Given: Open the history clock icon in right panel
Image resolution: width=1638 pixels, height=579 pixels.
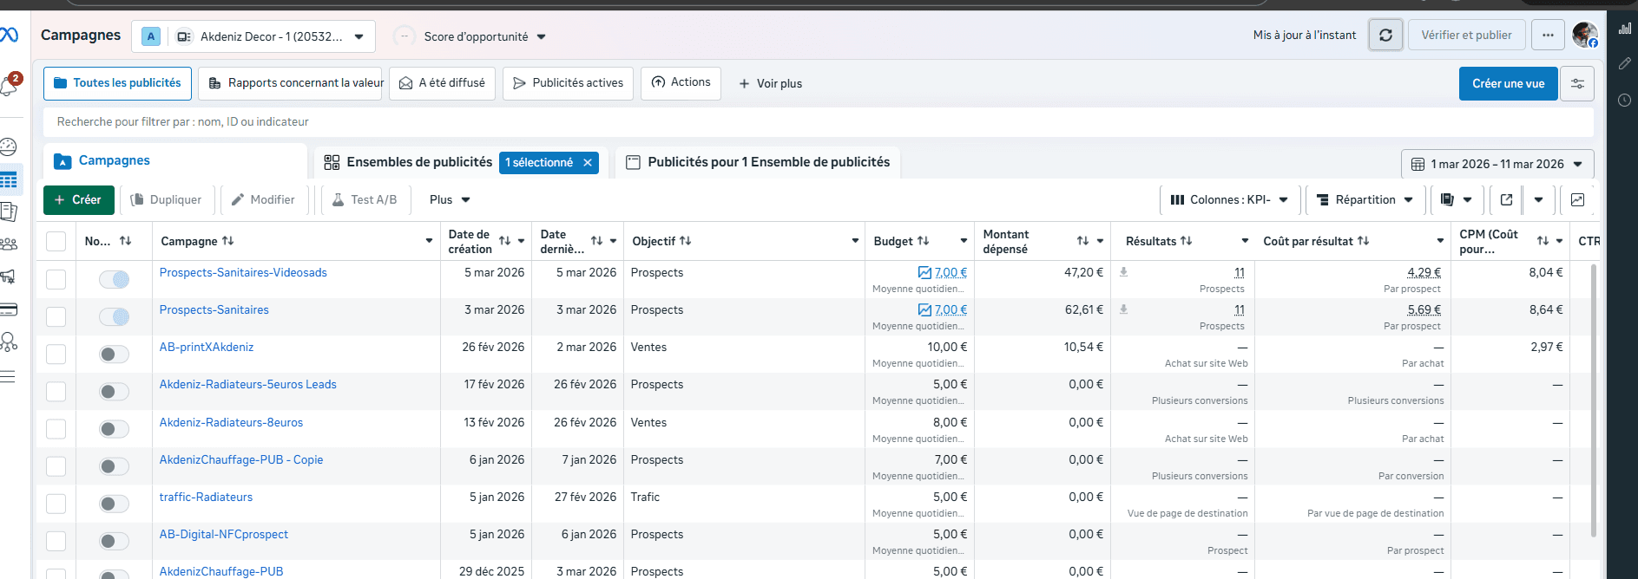Looking at the screenshot, I should click(1624, 100).
